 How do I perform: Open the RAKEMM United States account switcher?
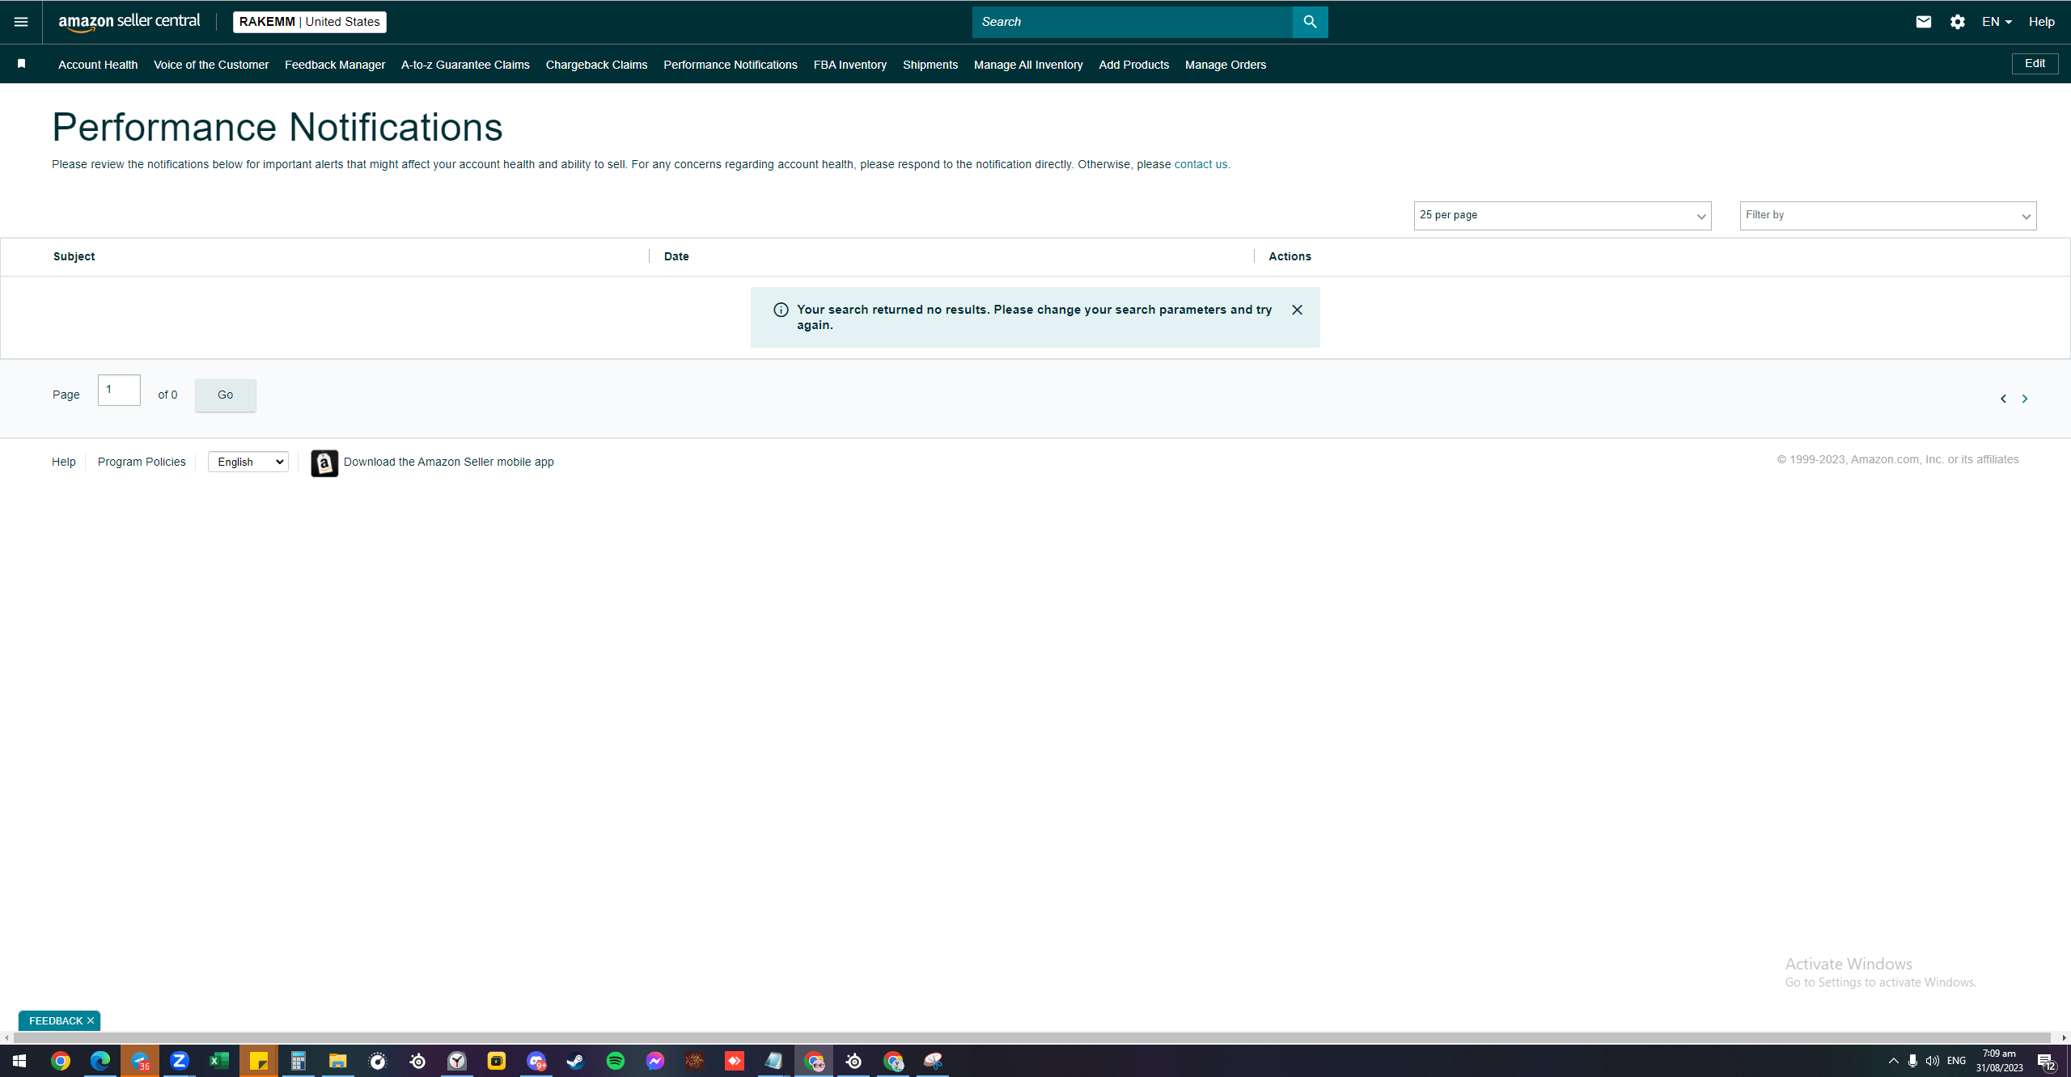pyautogui.click(x=310, y=22)
